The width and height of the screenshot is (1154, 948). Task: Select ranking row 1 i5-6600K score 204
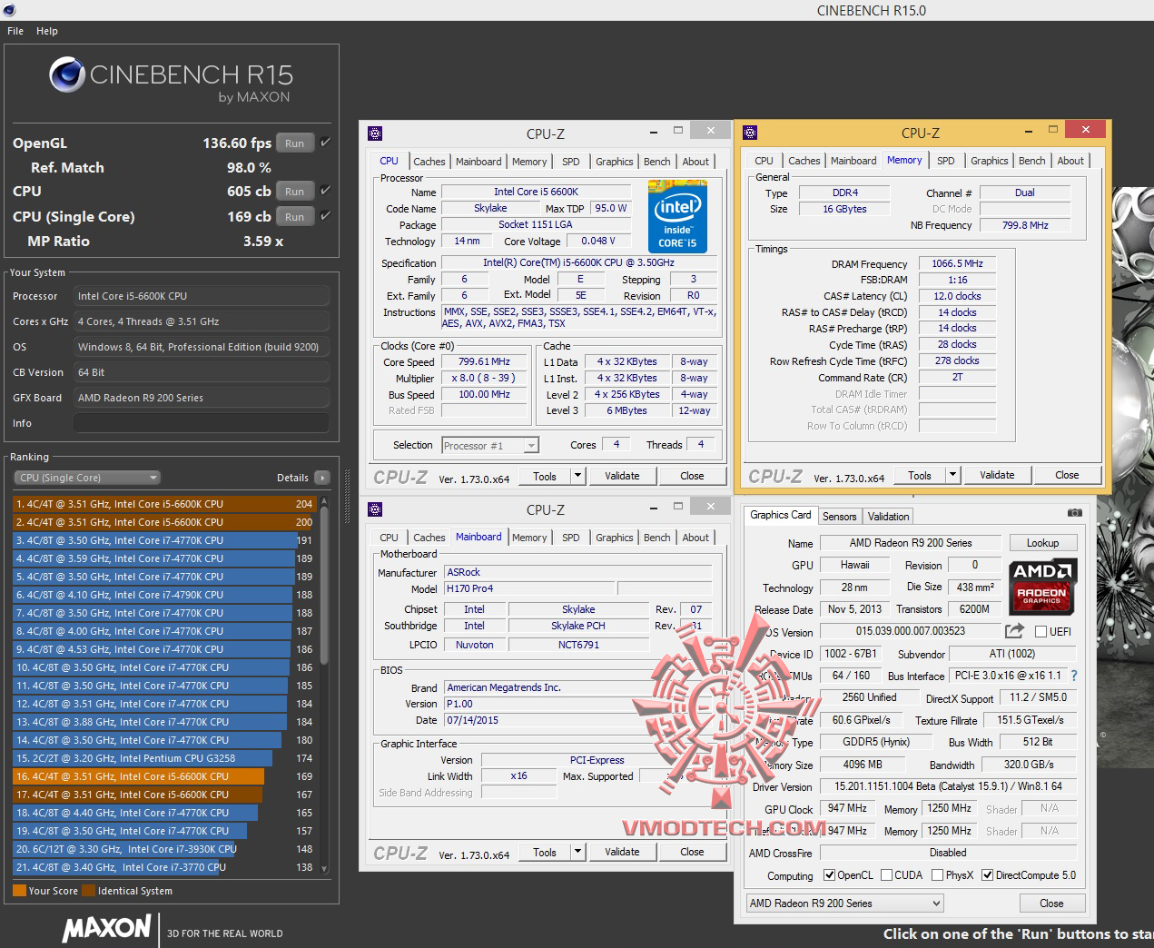pos(164,503)
